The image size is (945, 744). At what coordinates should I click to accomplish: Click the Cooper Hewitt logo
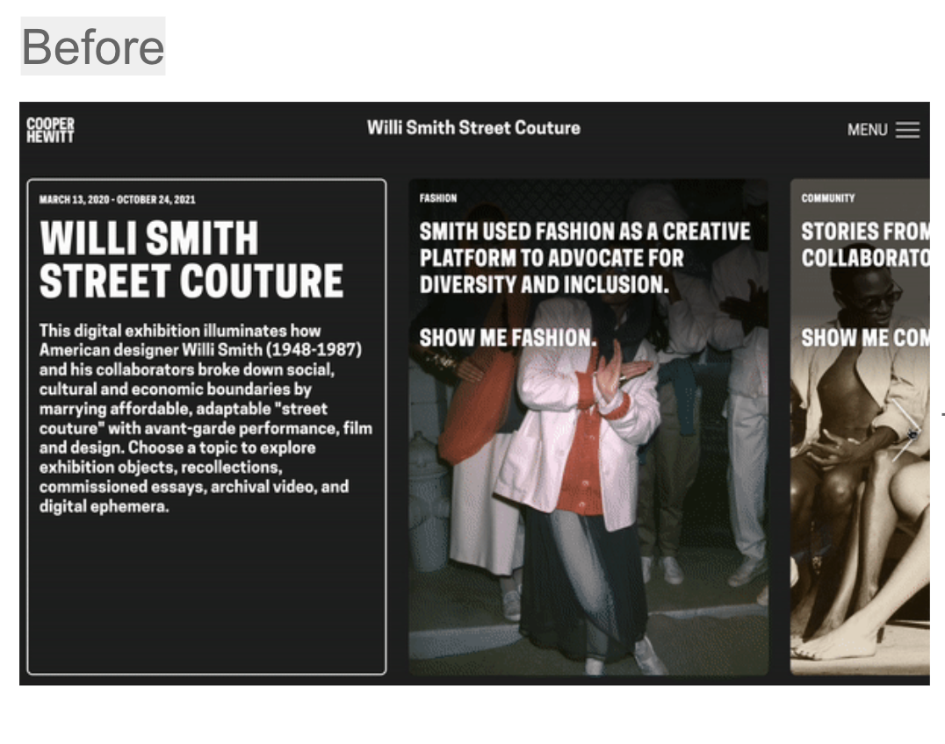pyautogui.click(x=50, y=130)
